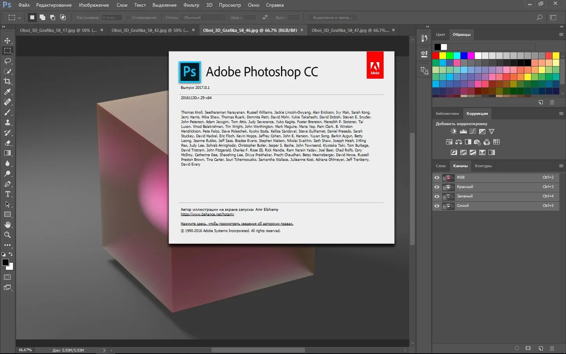Screen dimensions: 566x354
Task: Load channel as selection icon
Action: tap(517, 348)
